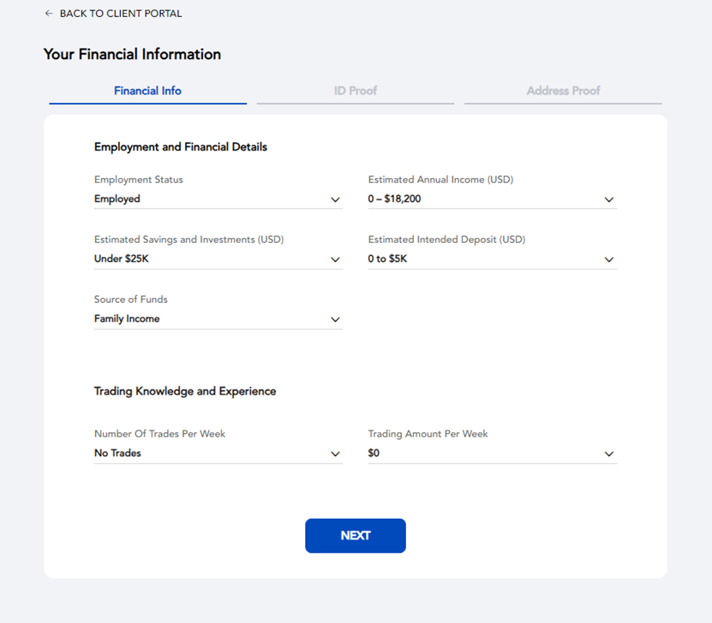
Task: Click the Estimated Savings chevron icon
Action: (x=336, y=259)
